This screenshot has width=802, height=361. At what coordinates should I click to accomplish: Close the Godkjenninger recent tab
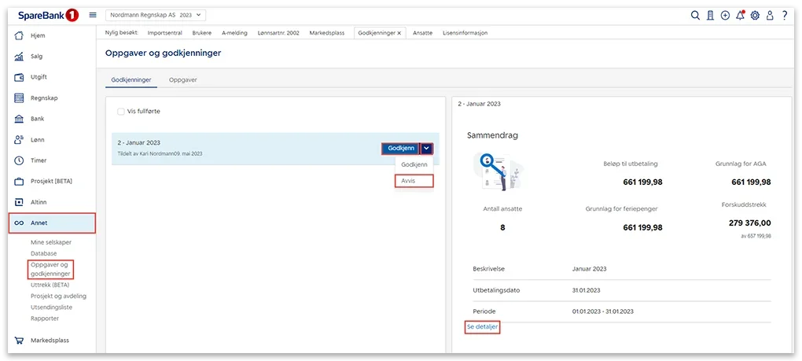pyautogui.click(x=399, y=33)
